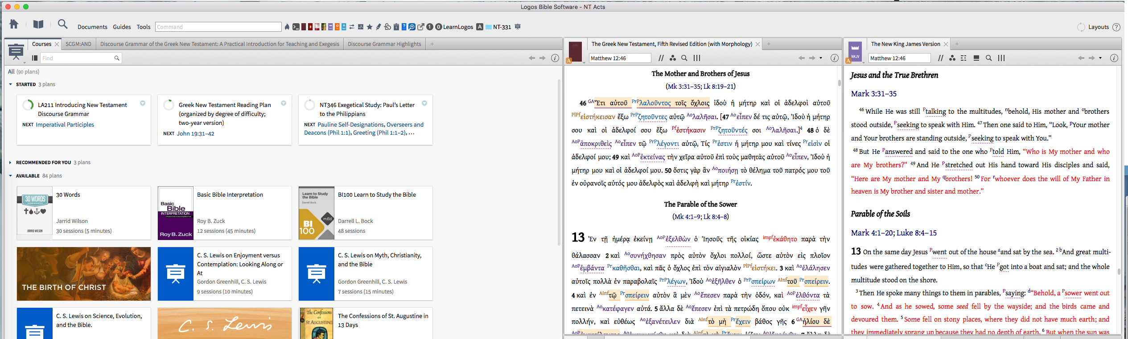
Task: Open options menu on NT346 course card
Action: (x=424, y=103)
